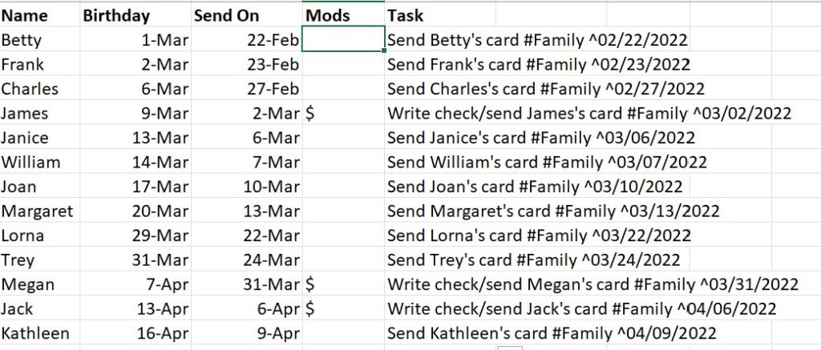Click the $ in James's Mods cell
Viewport: 821px width, 350px height.
(310, 114)
